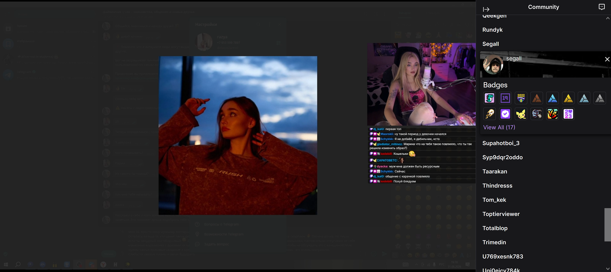Open Toptierviewer in the community list
Screen dimensions: 611x272
(x=501, y=214)
